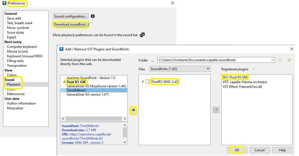Open Help in plugins dialog
This screenshot has width=299, height=156.
[x=282, y=150]
